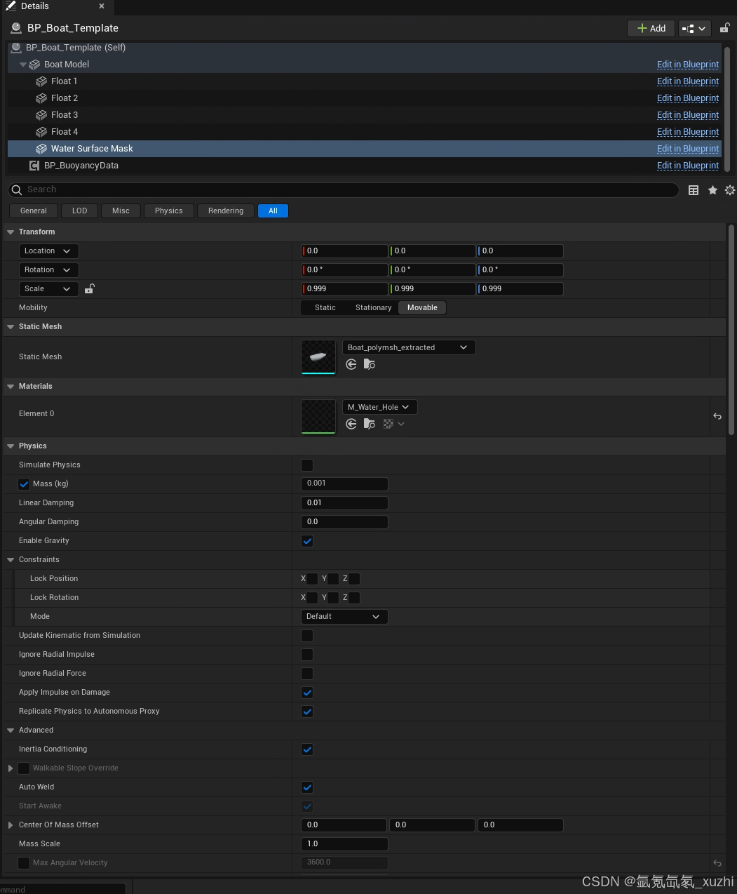Image resolution: width=737 pixels, height=894 pixels.
Task: Open the Location type dropdown
Action: coord(48,251)
